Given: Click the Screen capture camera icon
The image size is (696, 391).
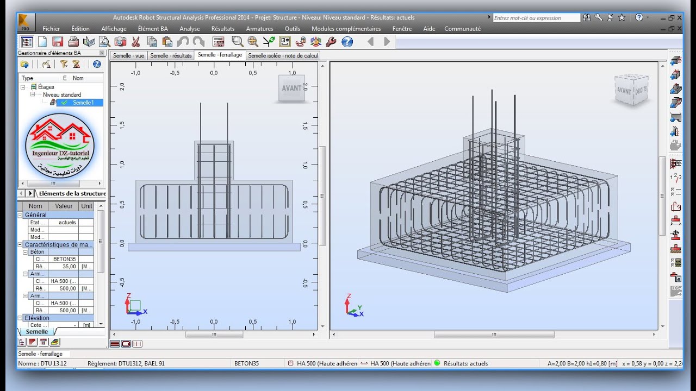Looking at the screenshot, I should [x=120, y=42].
